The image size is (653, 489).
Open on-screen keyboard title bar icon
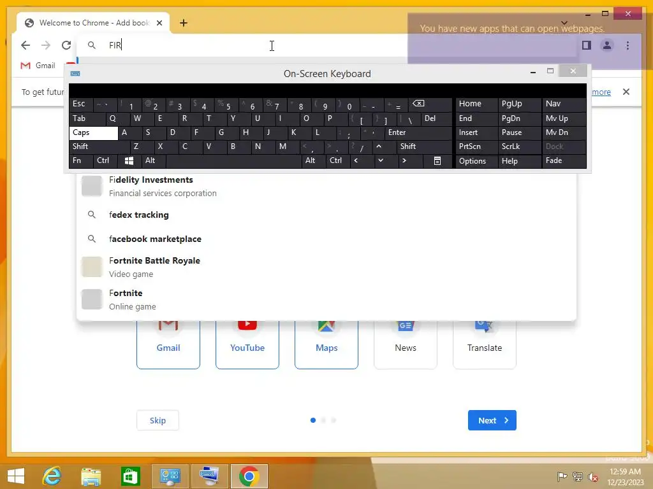[75, 74]
